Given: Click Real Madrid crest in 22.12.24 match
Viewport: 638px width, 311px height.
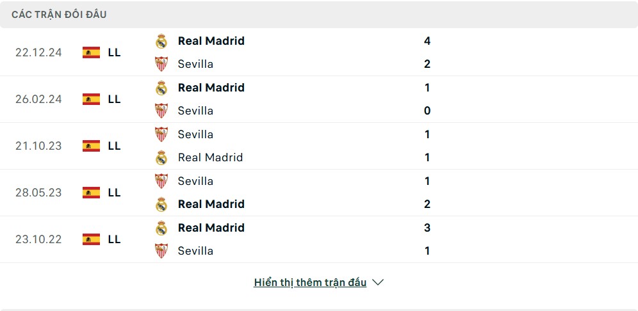Looking at the screenshot, I should [x=161, y=41].
